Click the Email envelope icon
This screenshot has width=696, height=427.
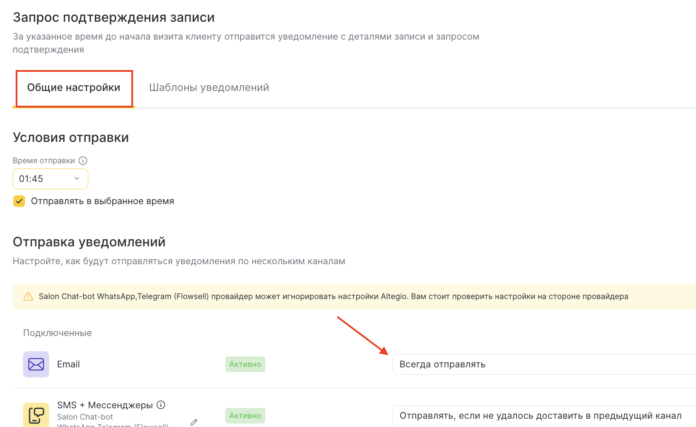(36, 364)
